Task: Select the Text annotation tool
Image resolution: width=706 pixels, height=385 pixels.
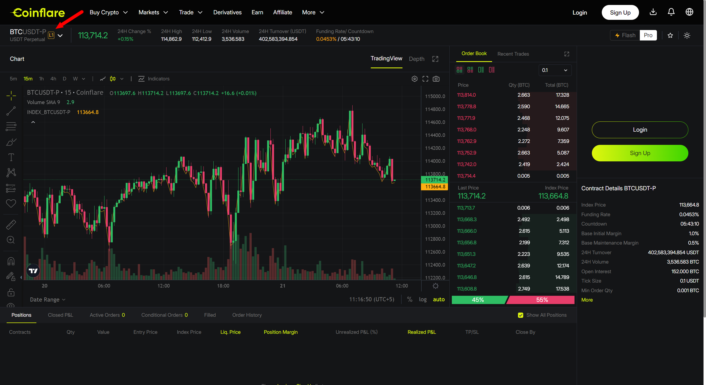Action: tap(11, 157)
